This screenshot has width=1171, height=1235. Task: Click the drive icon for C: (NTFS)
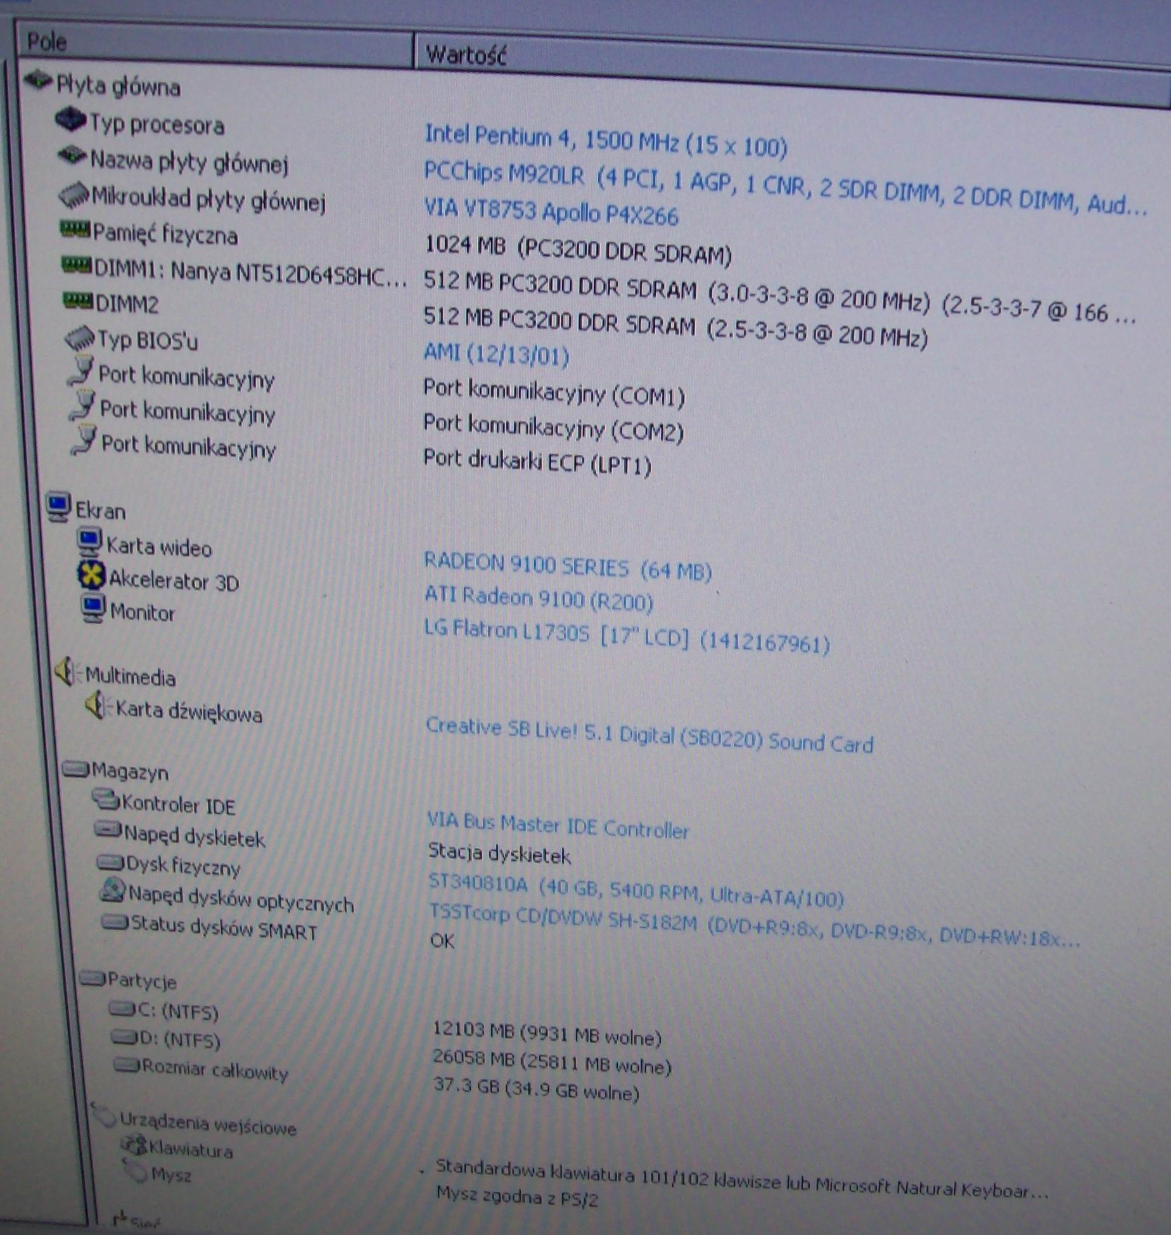122,1008
